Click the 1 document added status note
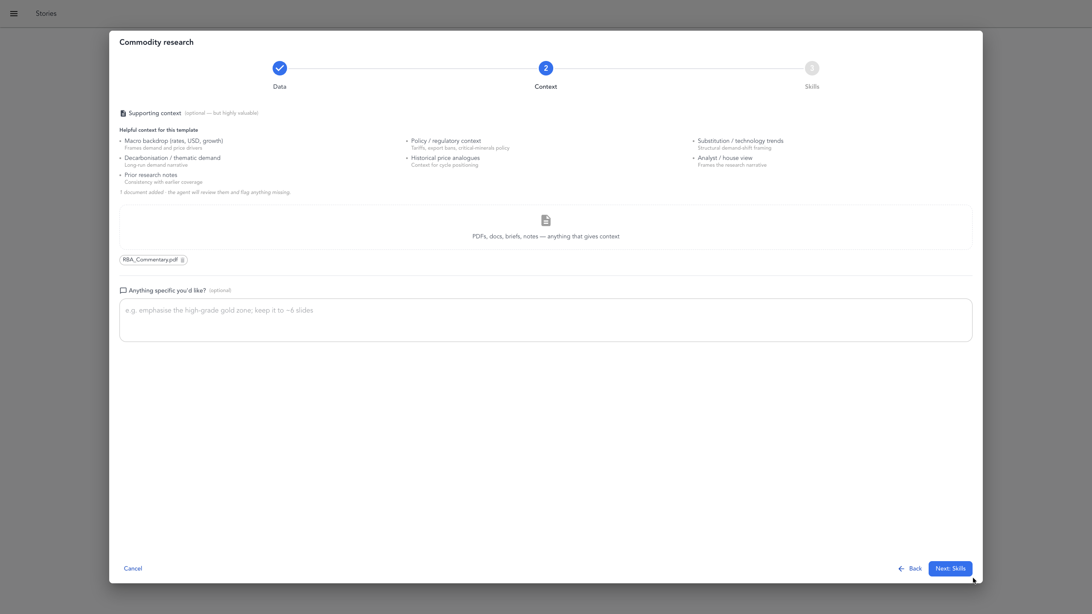 tap(205, 192)
